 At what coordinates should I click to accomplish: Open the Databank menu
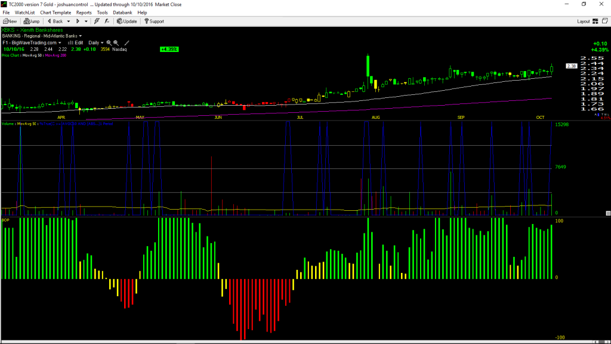coord(122,13)
